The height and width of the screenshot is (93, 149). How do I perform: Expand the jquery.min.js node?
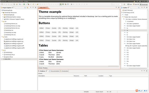coord(3,57)
